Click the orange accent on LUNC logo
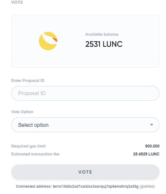Image resolution: width=166 pixels, height=194 pixels. (55, 39)
